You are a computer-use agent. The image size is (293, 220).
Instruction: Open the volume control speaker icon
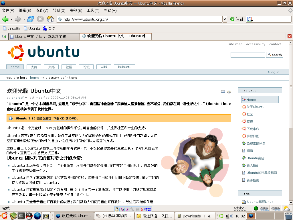[229, 216]
